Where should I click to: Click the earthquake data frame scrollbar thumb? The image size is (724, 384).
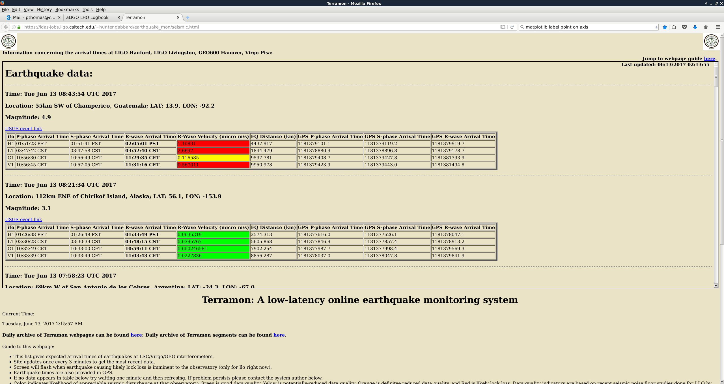(716, 76)
